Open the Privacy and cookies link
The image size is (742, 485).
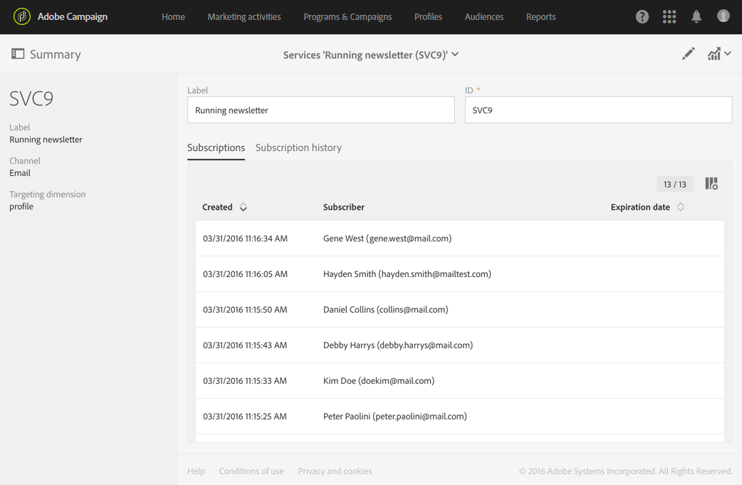click(x=335, y=471)
